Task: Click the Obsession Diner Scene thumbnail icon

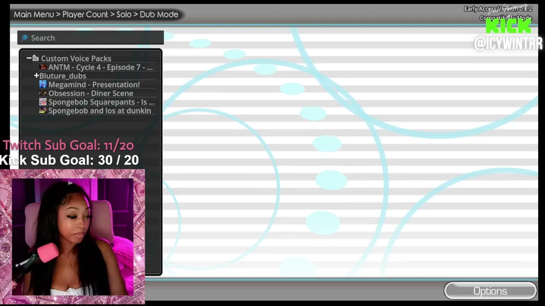Action: click(43, 93)
